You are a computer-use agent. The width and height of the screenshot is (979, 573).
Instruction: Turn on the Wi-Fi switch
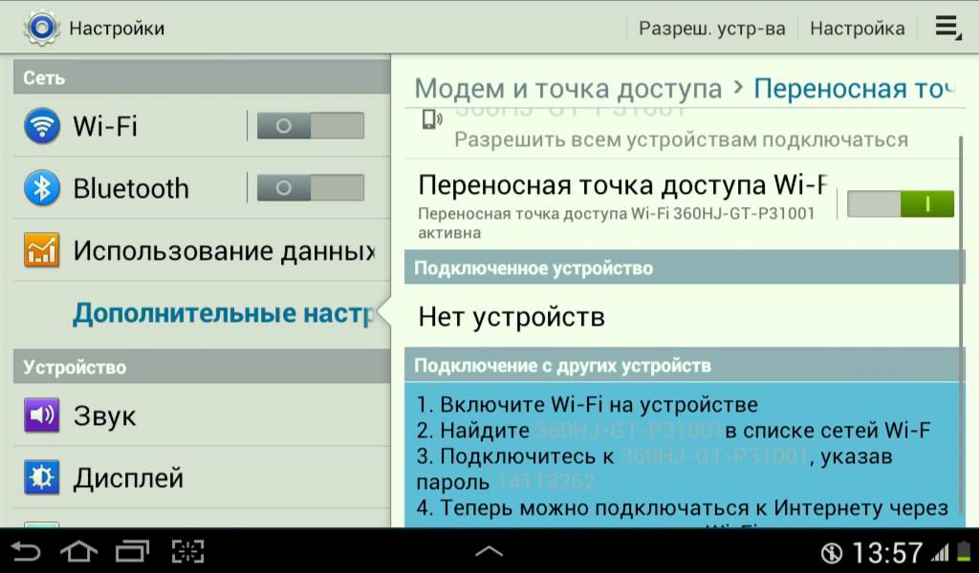tap(311, 126)
